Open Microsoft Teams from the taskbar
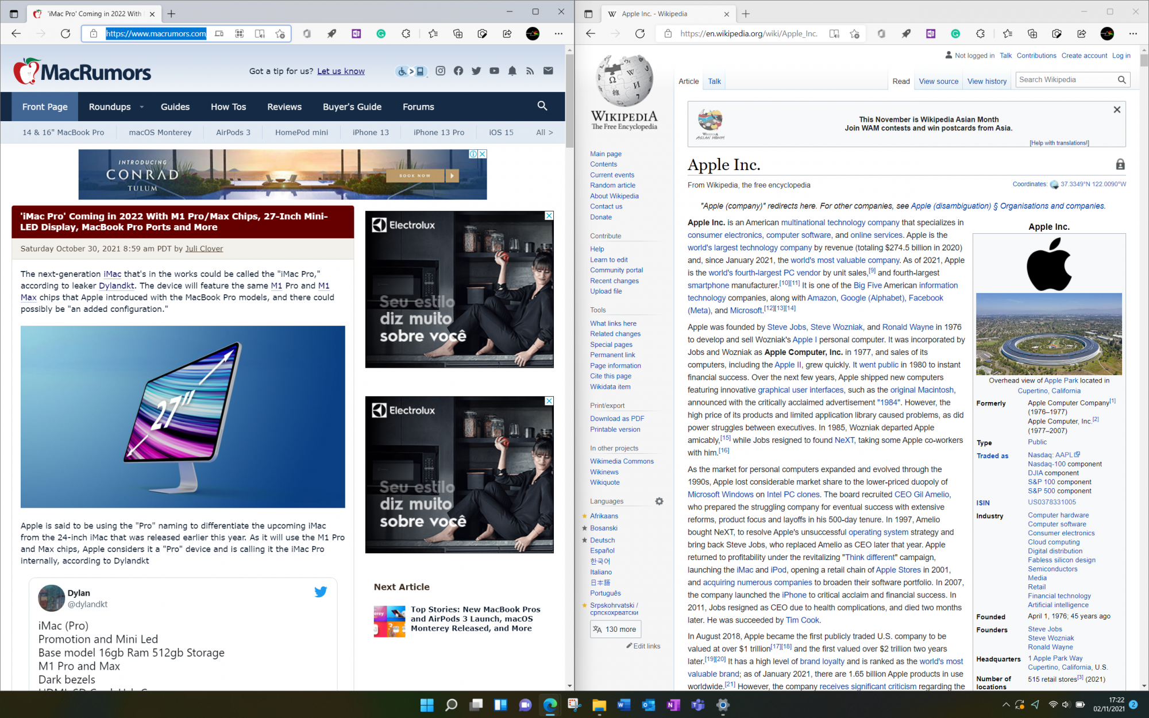 tap(697, 705)
